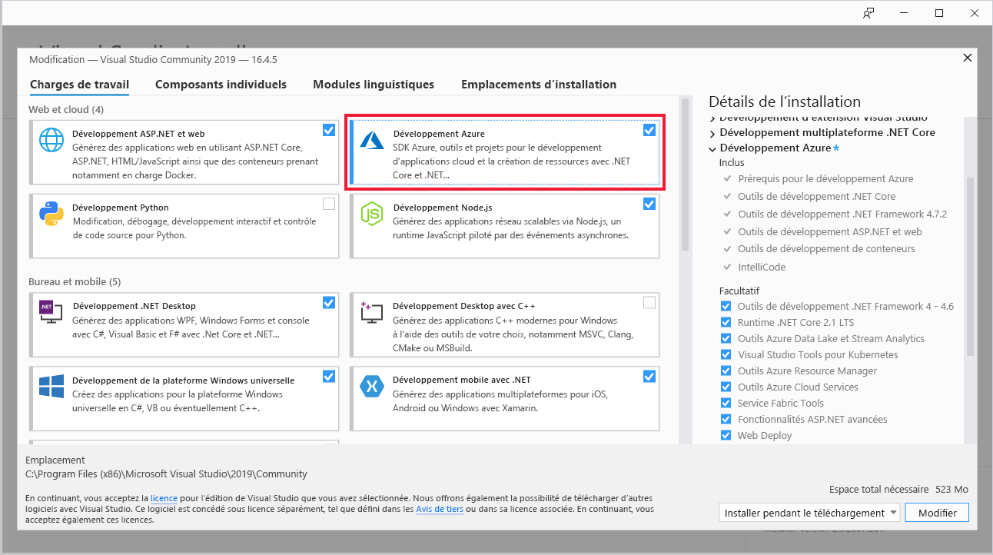Collapse the Développement Azure details section

[712, 148]
